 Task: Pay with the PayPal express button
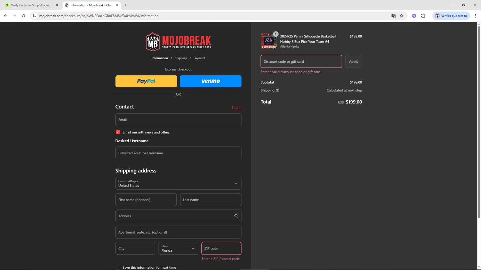(146, 81)
